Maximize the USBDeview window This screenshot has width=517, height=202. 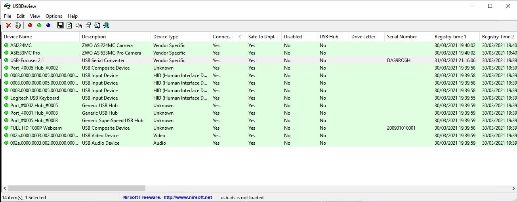coord(490,6)
